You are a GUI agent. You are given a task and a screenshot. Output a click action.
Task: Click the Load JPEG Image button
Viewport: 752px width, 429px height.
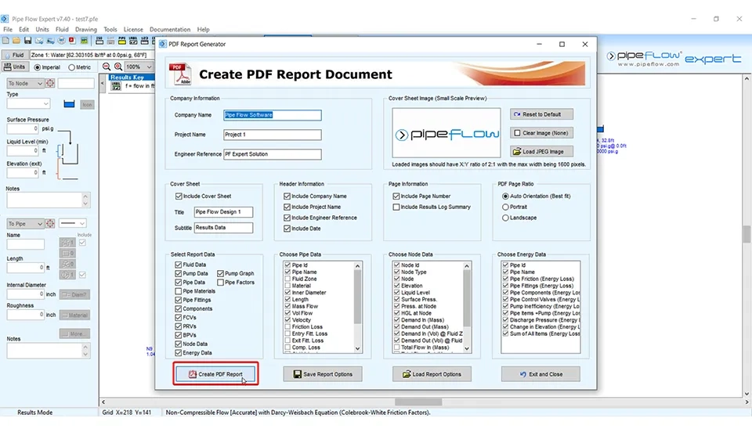click(541, 152)
